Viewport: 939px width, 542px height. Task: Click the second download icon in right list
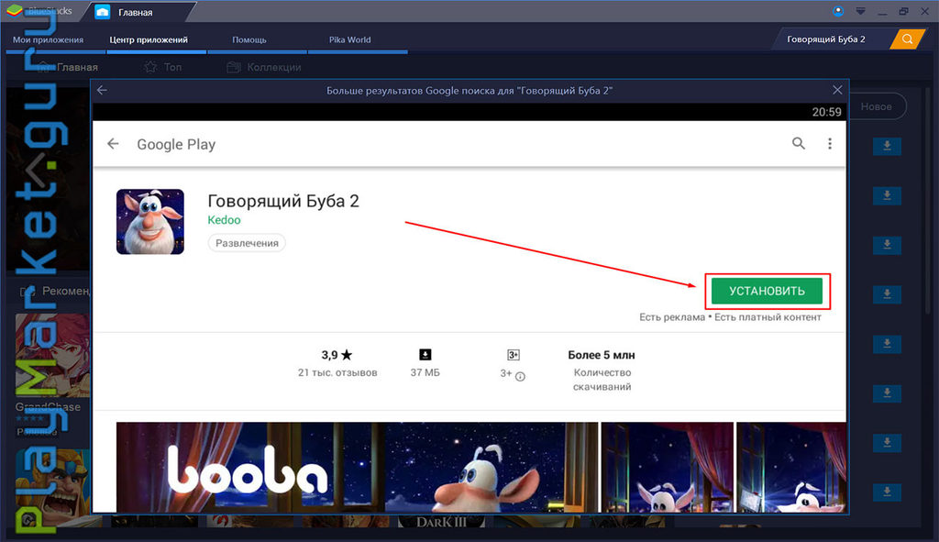pyautogui.click(x=887, y=196)
